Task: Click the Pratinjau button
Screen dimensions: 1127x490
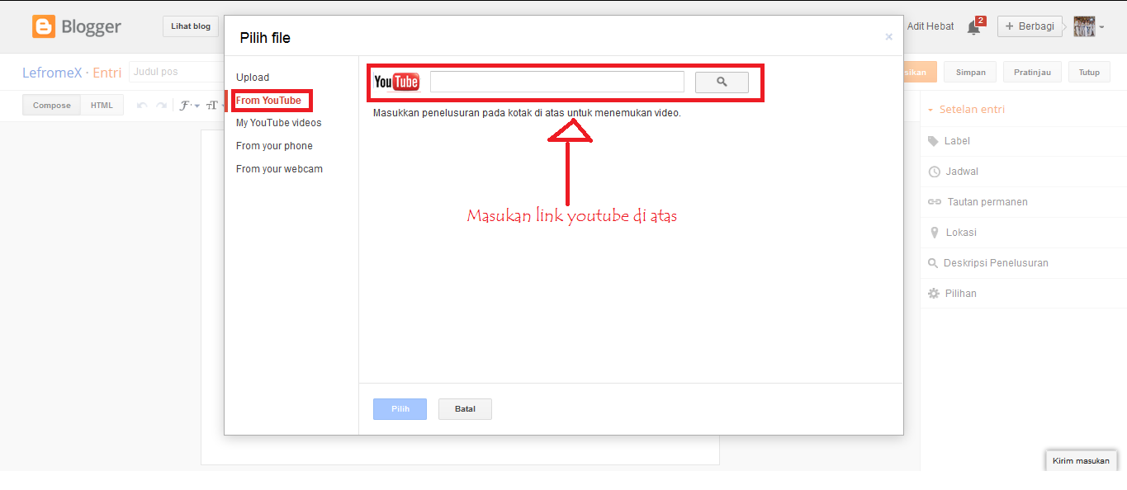Action: pyautogui.click(x=1033, y=73)
